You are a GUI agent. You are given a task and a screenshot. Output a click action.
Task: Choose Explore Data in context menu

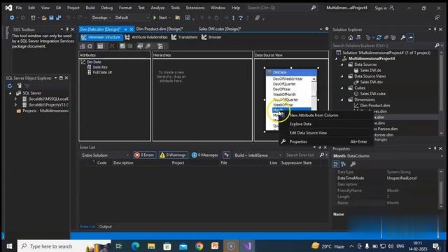click(300, 124)
